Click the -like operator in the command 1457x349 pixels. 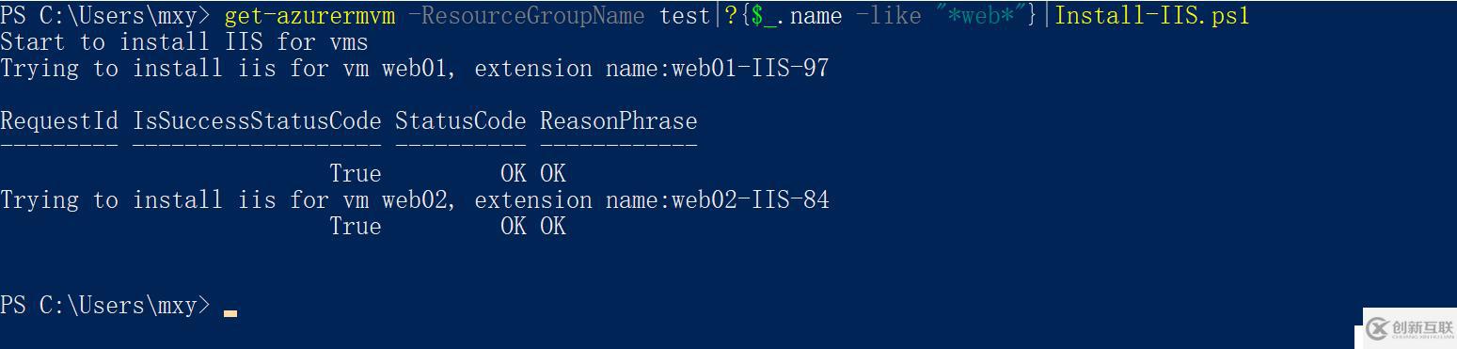(x=888, y=16)
